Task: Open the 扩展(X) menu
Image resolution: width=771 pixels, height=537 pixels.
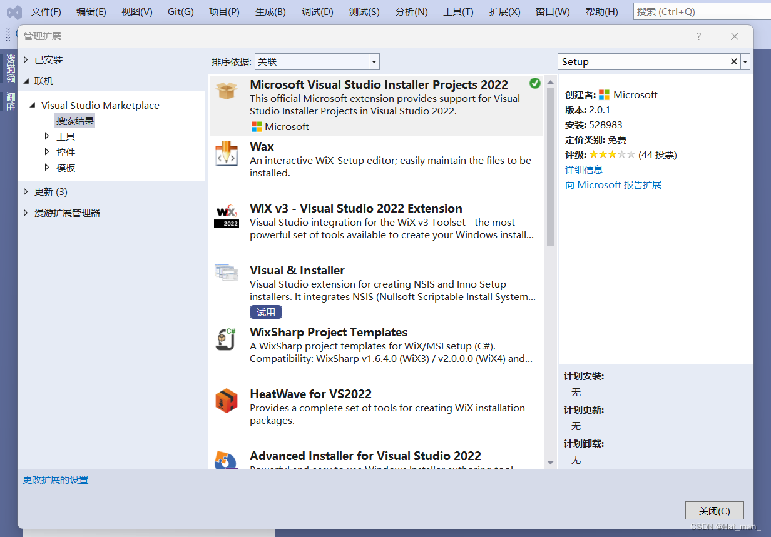Action: [x=504, y=11]
